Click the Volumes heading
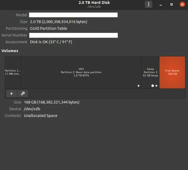The image size is (188, 170). (10, 51)
